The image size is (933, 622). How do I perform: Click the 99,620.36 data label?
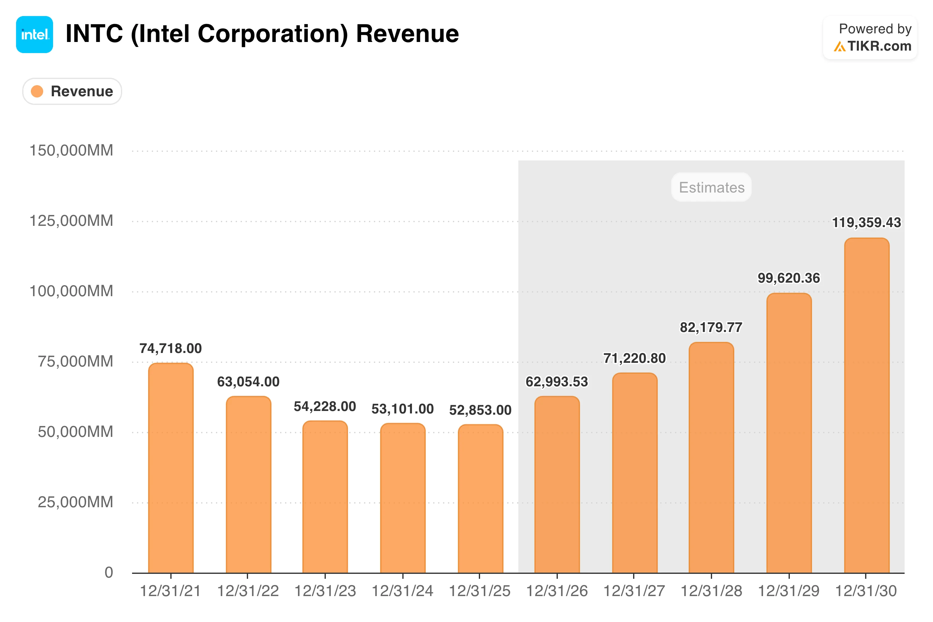pos(789,278)
